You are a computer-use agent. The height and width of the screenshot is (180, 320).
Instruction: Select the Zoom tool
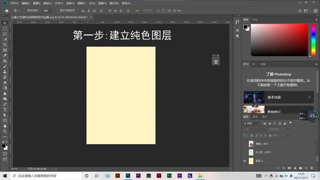(5, 131)
